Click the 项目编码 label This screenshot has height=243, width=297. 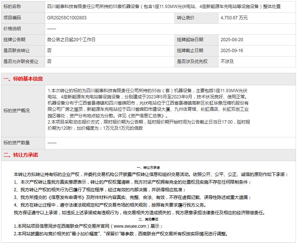coord(12,18)
